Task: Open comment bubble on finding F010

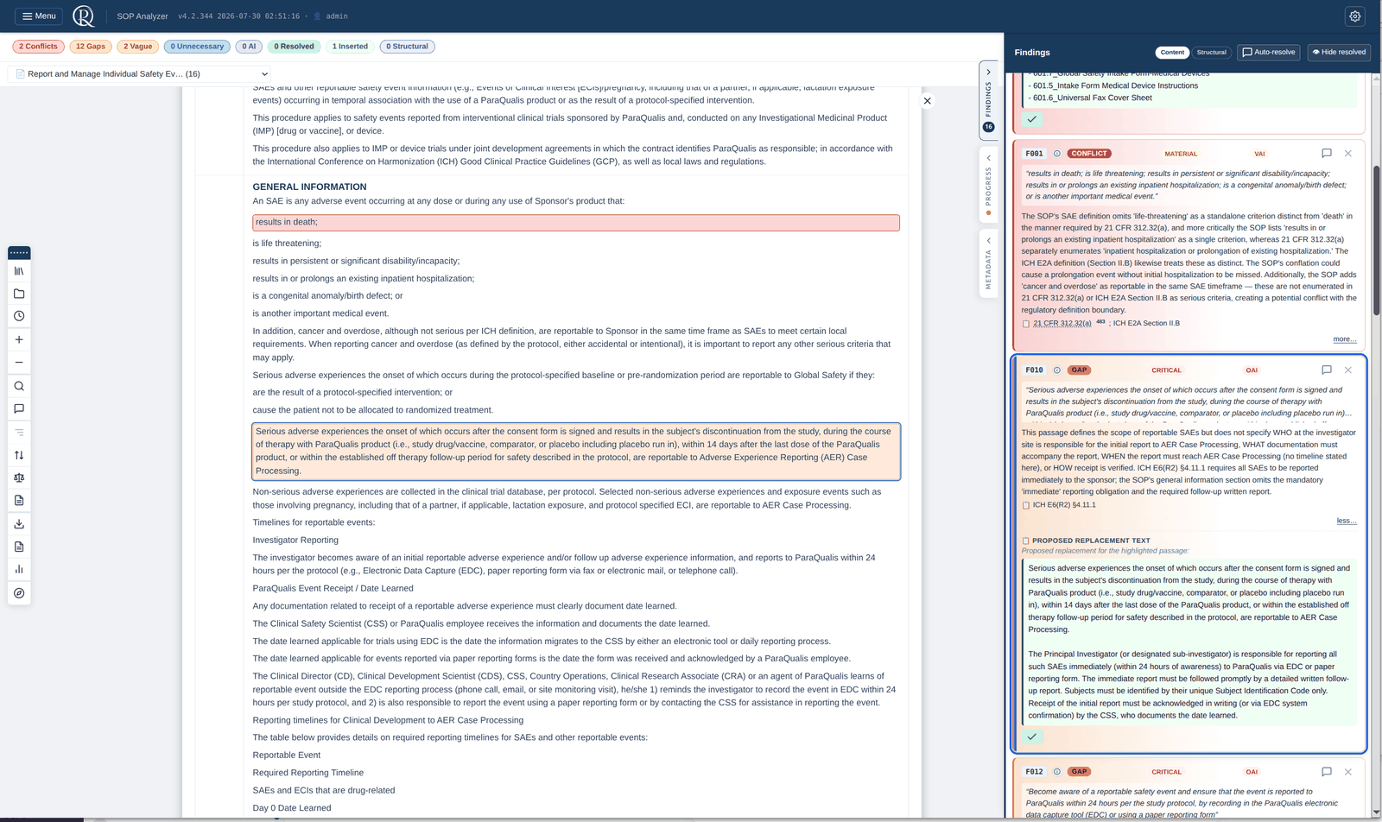Action: (1327, 370)
